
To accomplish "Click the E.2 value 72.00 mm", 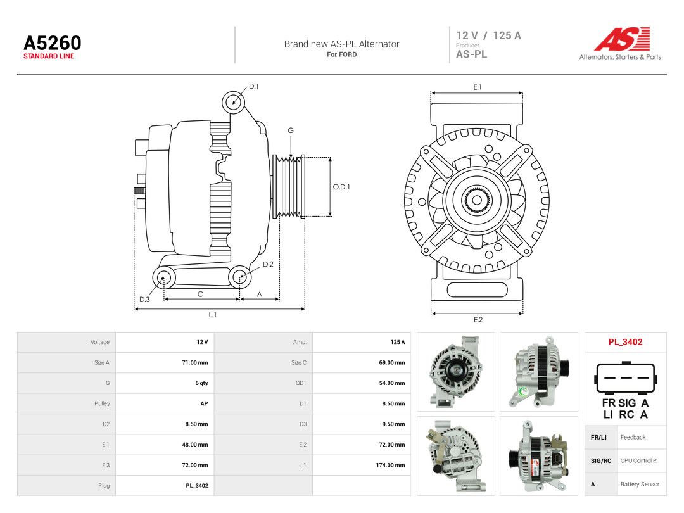I will [x=392, y=445].
